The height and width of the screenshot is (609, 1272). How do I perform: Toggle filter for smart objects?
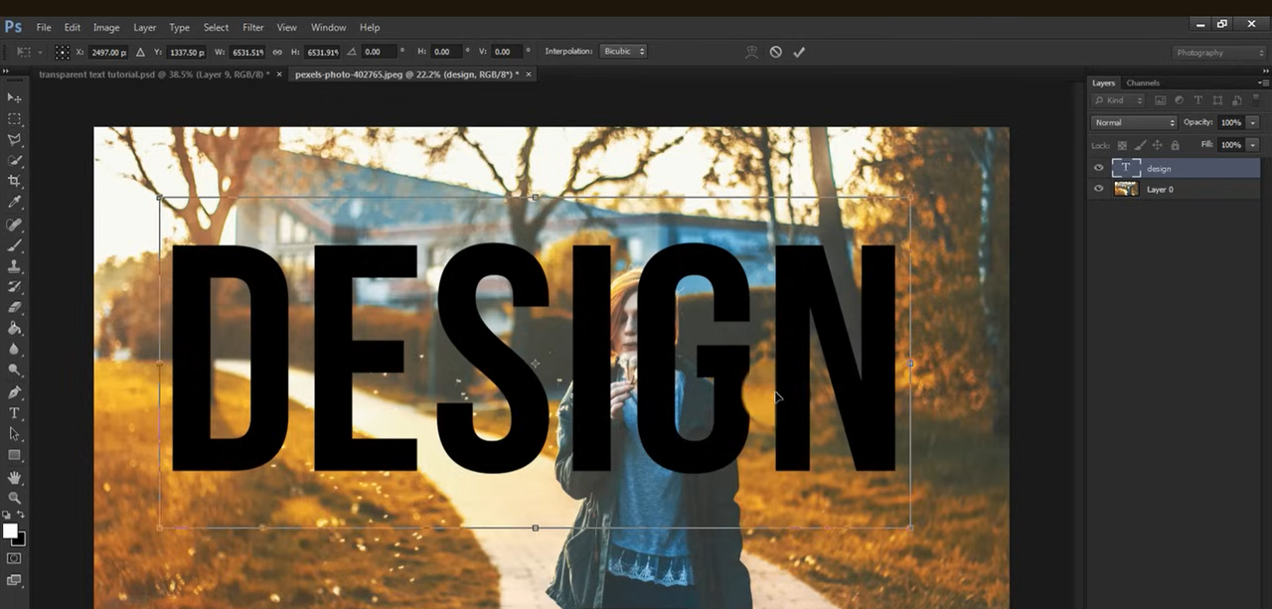1236,100
